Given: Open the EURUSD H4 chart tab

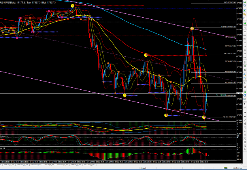Looking at the screenshot, I should tap(36, 164).
